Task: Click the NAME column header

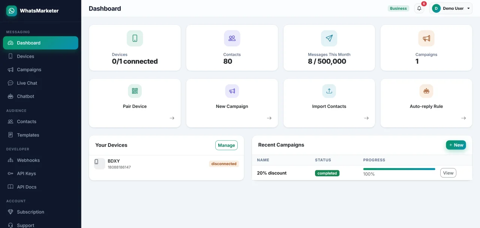Action: 263,160
